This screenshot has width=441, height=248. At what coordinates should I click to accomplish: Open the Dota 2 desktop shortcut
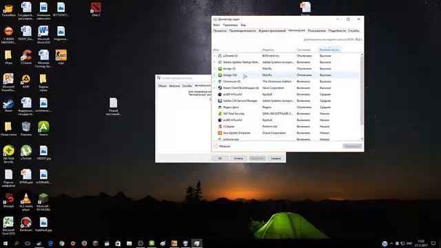coord(96,10)
